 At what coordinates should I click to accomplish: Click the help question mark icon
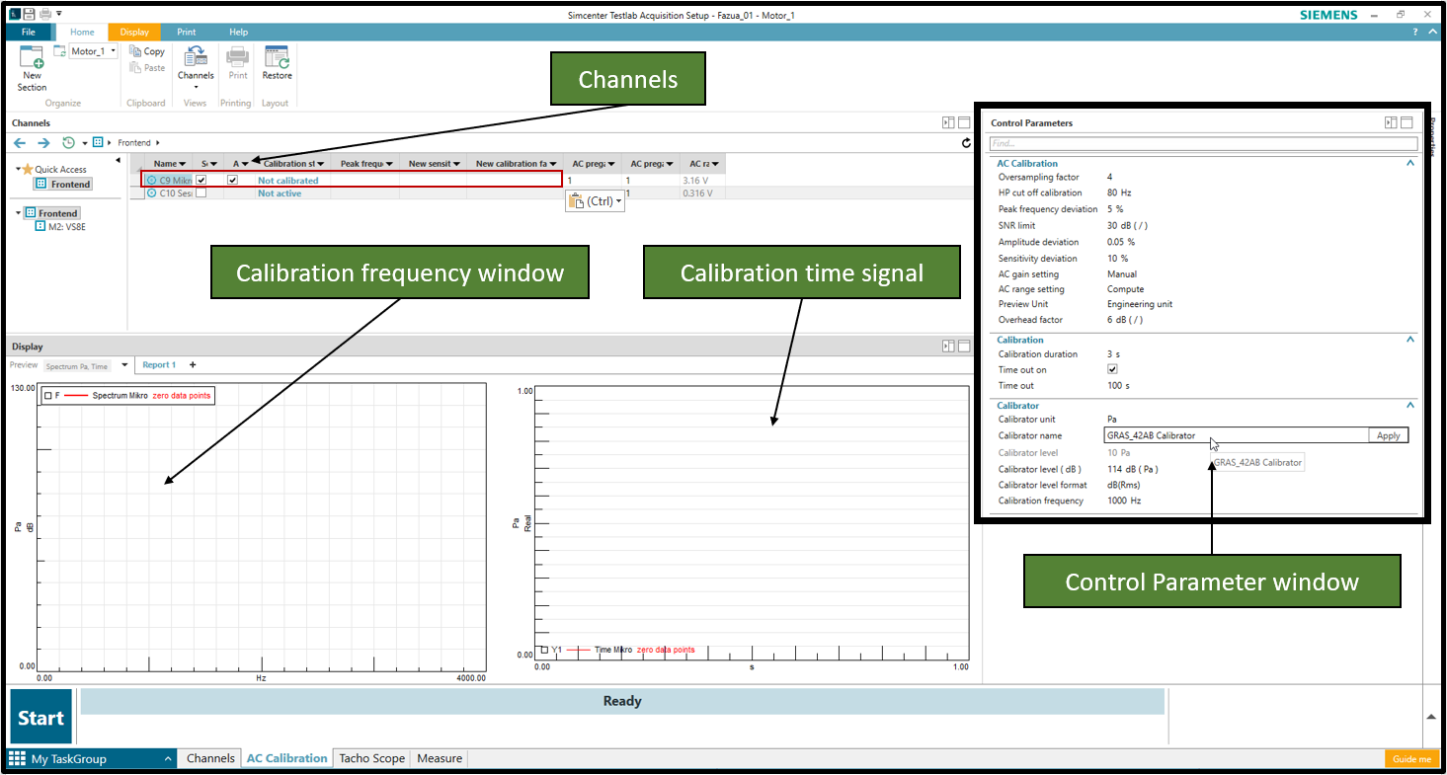coord(1414,32)
